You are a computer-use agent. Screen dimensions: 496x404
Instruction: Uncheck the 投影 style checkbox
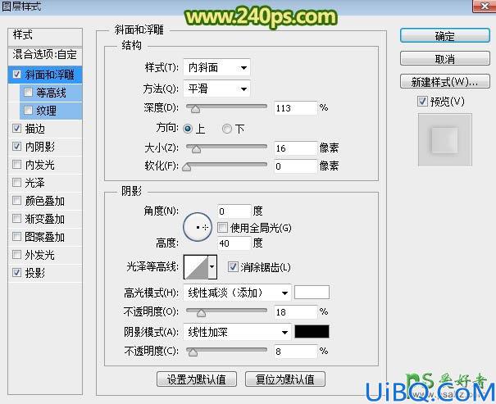(x=16, y=273)
